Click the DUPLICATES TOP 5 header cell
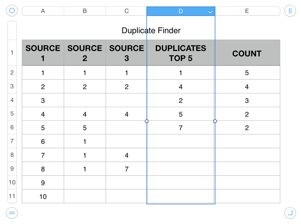This screenshot has width=301, height=224. 181,53
